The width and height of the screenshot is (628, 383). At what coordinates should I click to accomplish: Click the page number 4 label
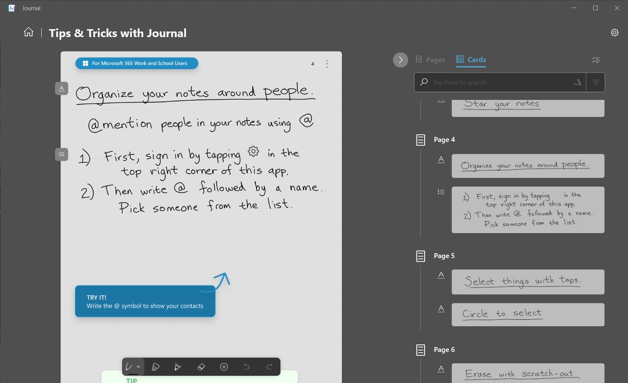(313, 64)
